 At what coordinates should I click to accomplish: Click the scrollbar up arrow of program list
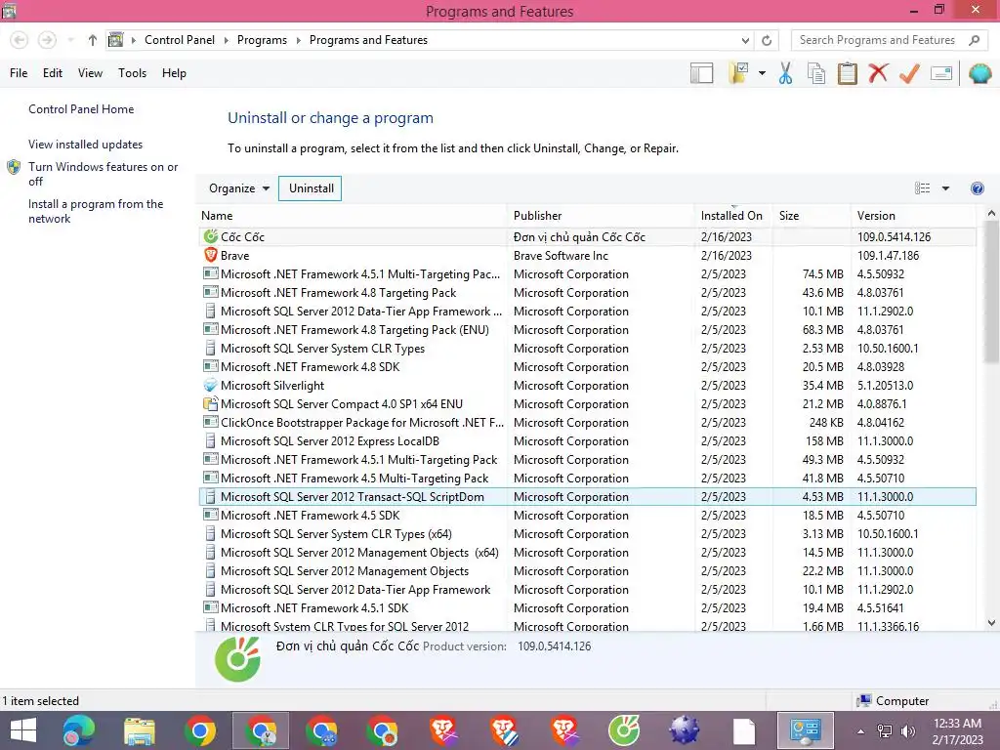(x=991, y=214)
